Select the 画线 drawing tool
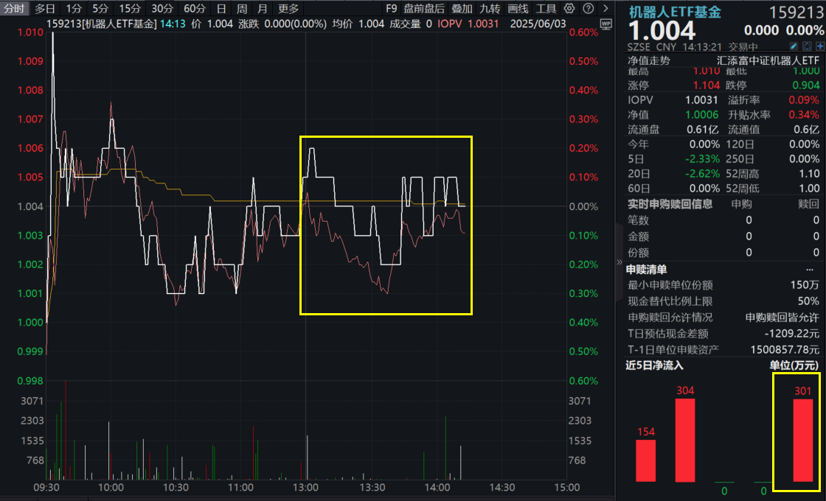This screenshot has height=501, width=826. pyautogui.click(x=518, y=9)
